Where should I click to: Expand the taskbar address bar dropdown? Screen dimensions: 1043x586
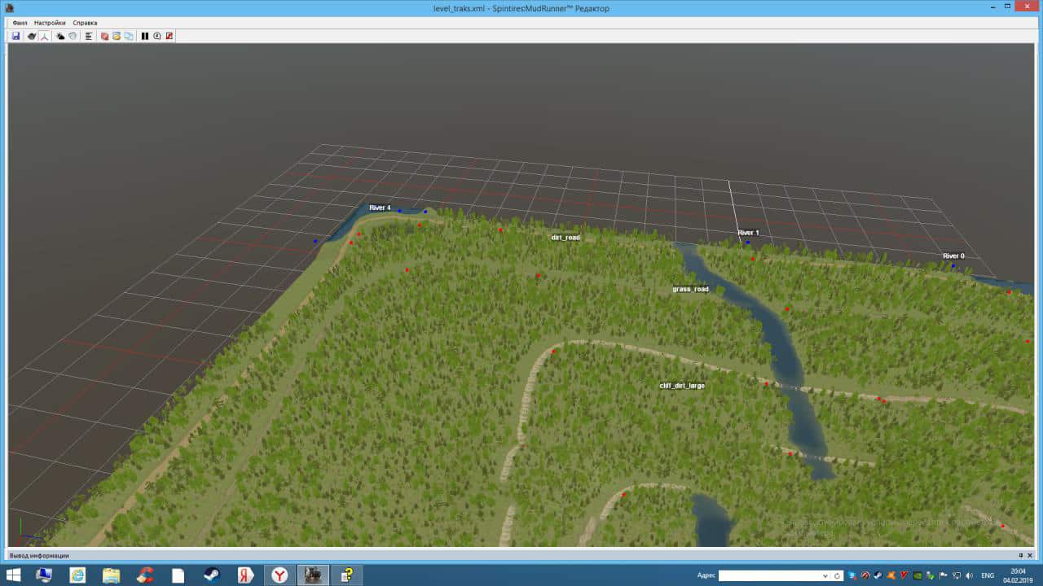tap(825, 575)
